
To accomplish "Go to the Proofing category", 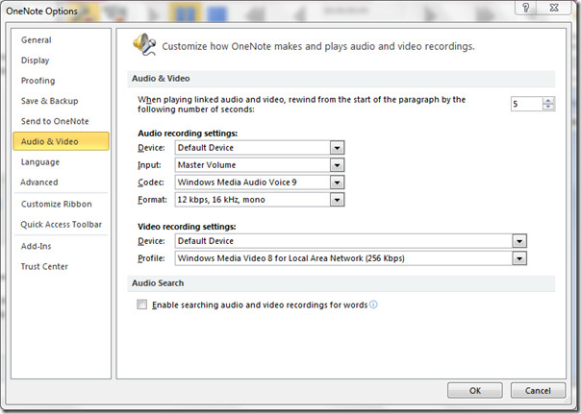I will pyautogui.click(x=38, y=81).
